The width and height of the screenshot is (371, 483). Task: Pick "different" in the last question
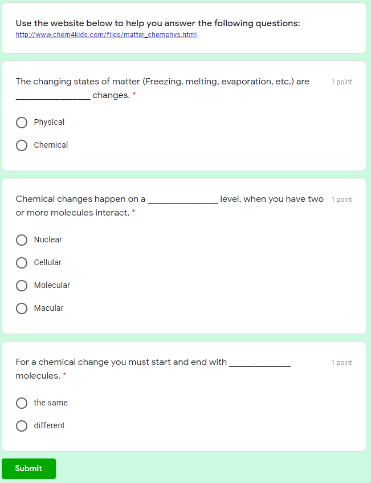tap(21, 425)
